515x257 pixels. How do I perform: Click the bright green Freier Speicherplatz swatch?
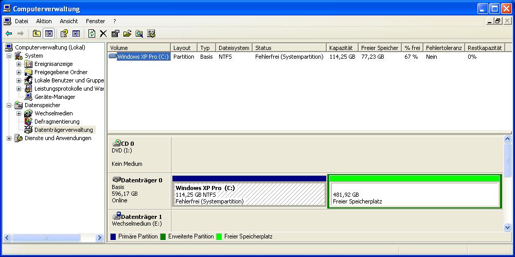[x=219, y=236]
